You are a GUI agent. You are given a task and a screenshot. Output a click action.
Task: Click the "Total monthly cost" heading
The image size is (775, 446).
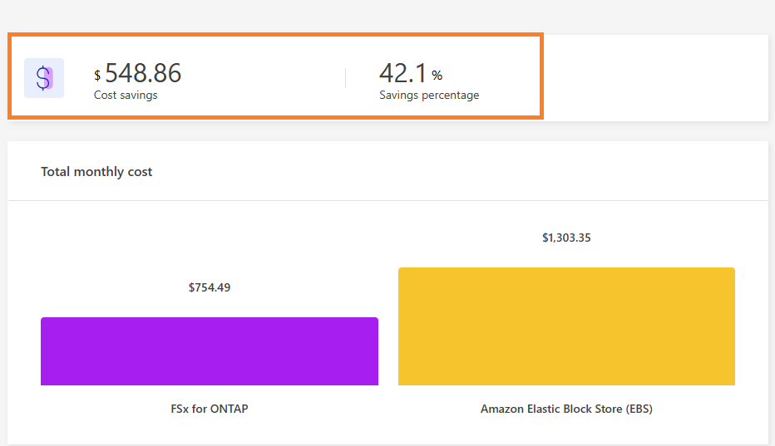(96, 172)
